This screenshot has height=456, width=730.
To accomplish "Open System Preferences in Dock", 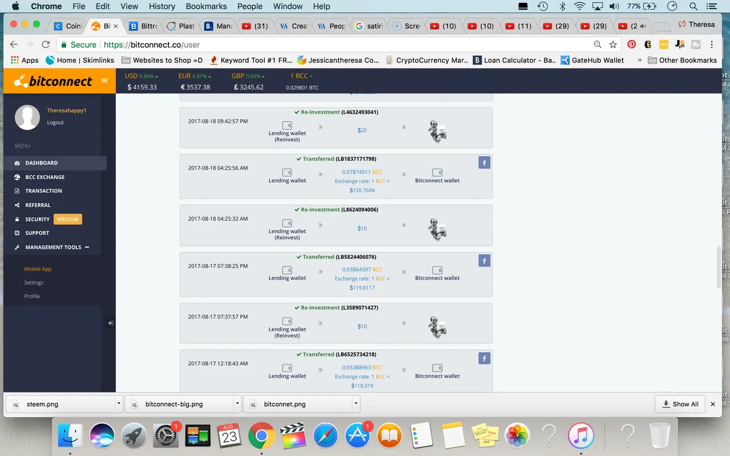I will click(x=166, y=437).
